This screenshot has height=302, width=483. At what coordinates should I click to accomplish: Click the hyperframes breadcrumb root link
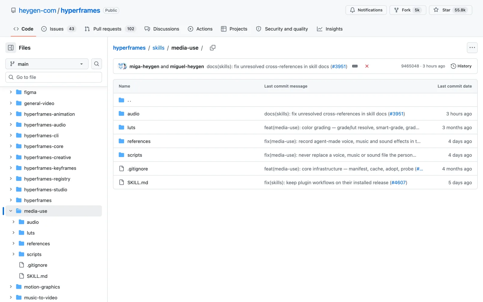(129, 48)
